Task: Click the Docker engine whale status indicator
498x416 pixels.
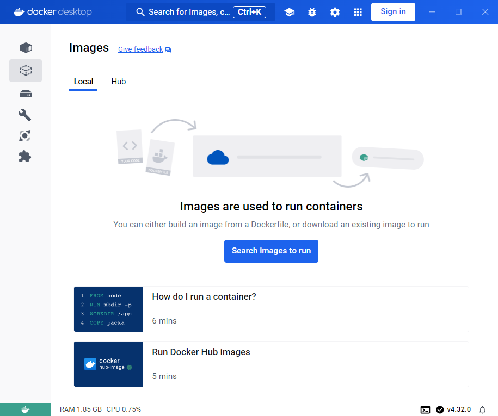Action: point(25,409)
